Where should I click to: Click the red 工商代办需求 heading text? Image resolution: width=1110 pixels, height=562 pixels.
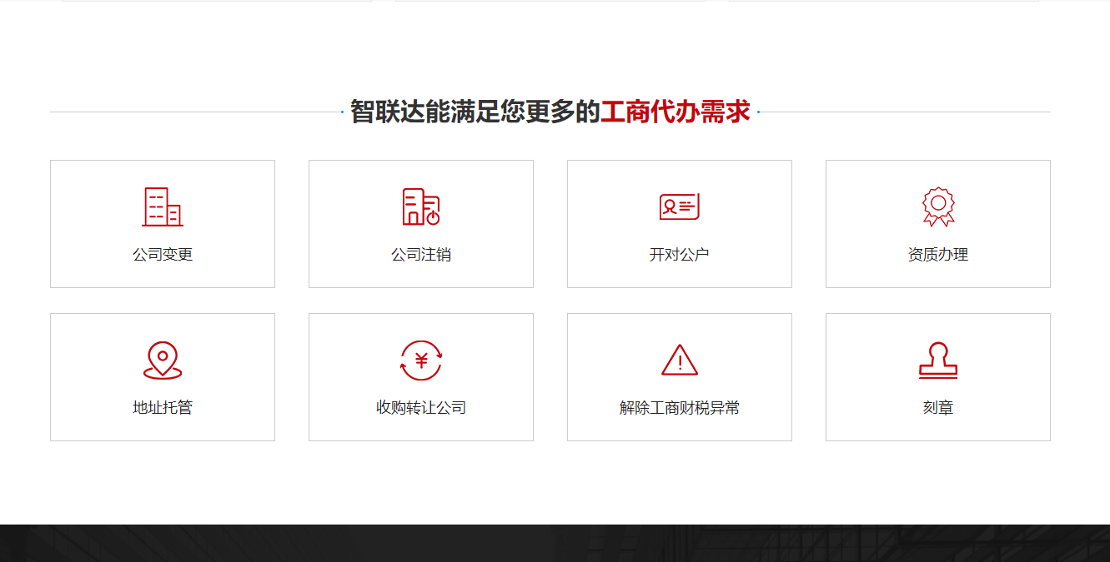[676, 112]
